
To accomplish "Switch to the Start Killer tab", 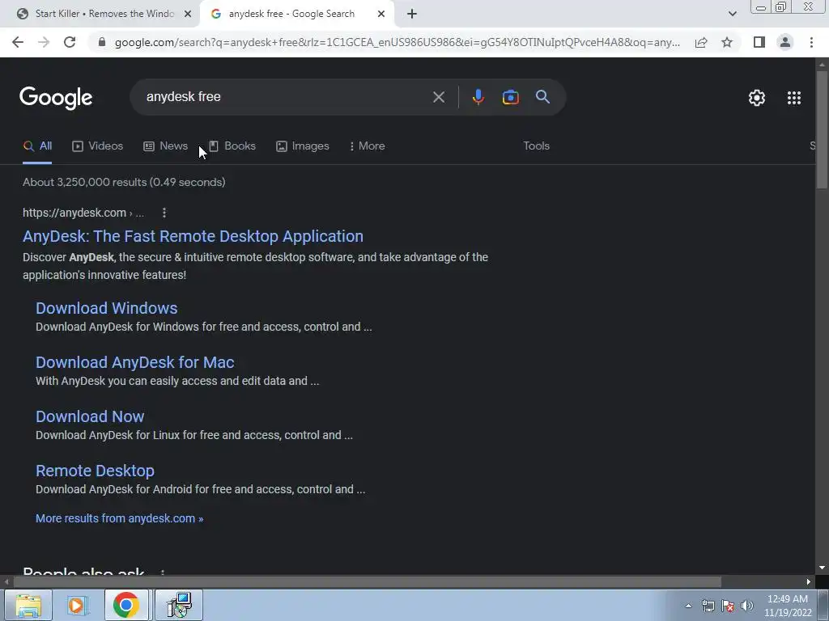I will coord(100,14).
